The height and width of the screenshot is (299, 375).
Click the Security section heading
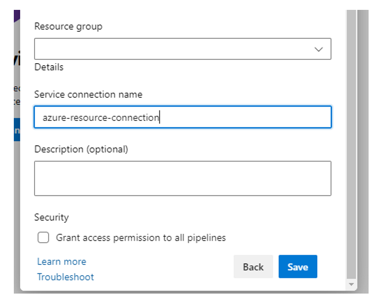(x=51, y=217)
